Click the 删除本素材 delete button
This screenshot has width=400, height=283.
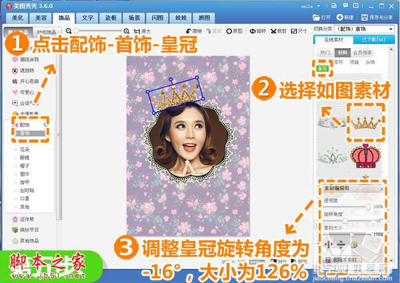tap(341, 260)
